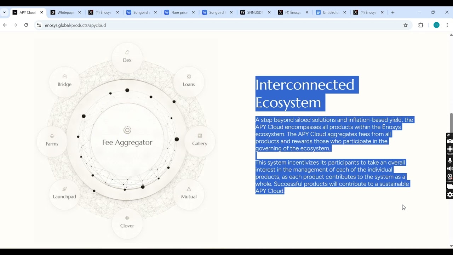This screenshot has height=255, width=453.
Task: Switch to the Whitepaper tab
Action: click(x=65, y=12)
